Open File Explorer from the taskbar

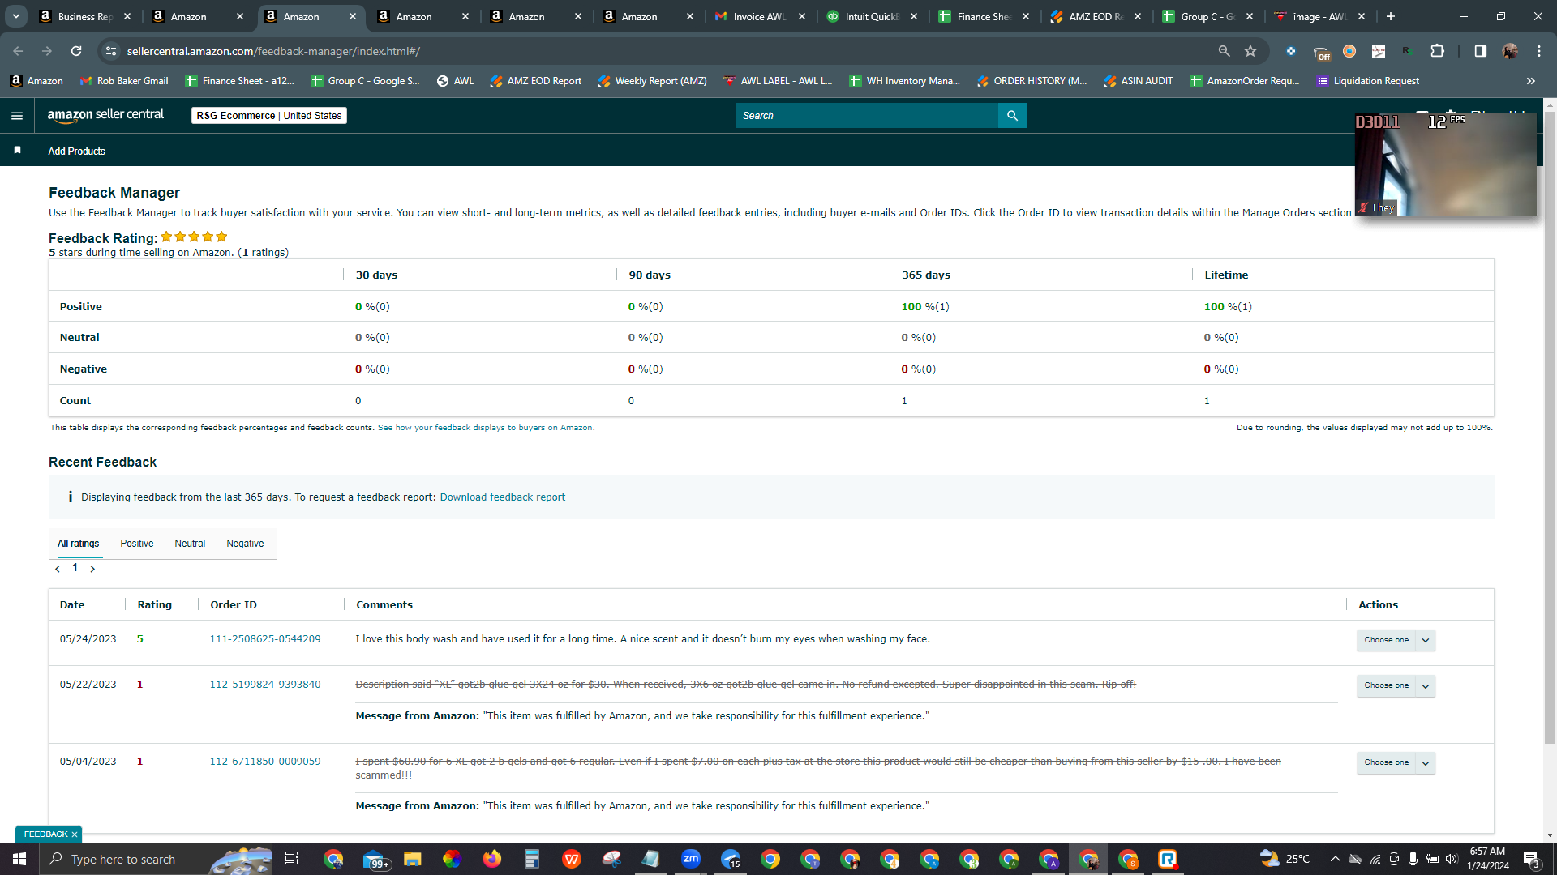pyautogui.click(x=413, y=859)
